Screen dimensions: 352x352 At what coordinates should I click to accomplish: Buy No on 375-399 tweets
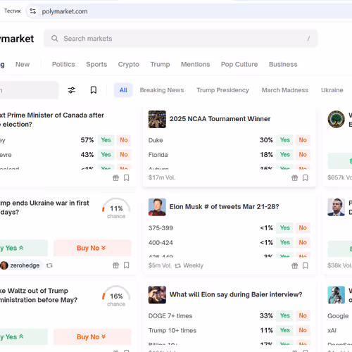[303, 228]
